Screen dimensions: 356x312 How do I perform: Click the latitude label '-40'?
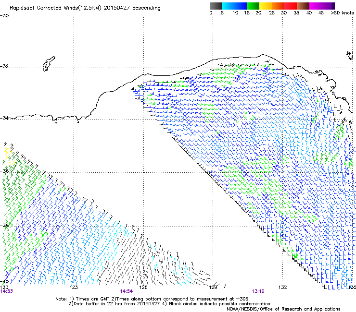[4, 282]
